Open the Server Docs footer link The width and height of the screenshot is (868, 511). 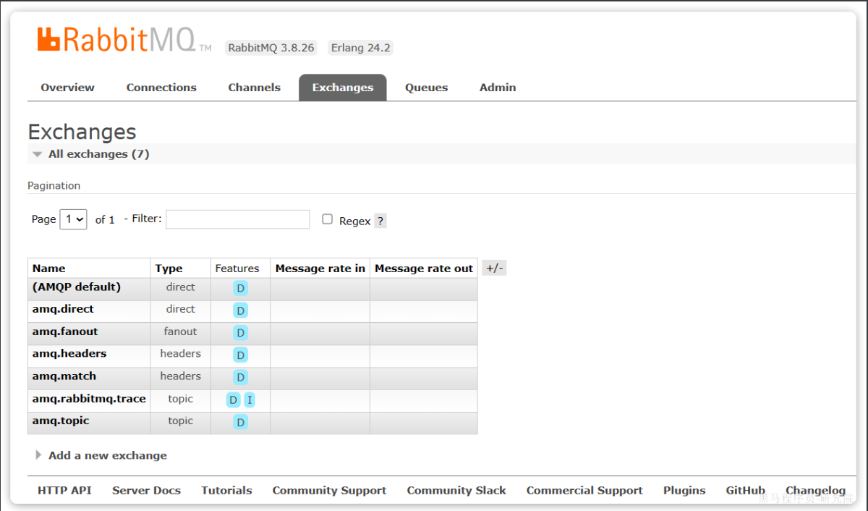coord(146,490)
